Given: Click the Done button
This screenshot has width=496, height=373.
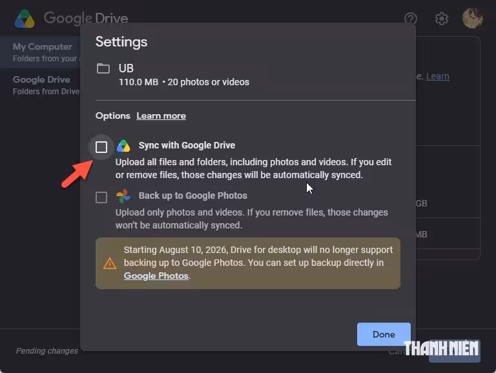Looking at the screenshot, I should click(384, 334).
